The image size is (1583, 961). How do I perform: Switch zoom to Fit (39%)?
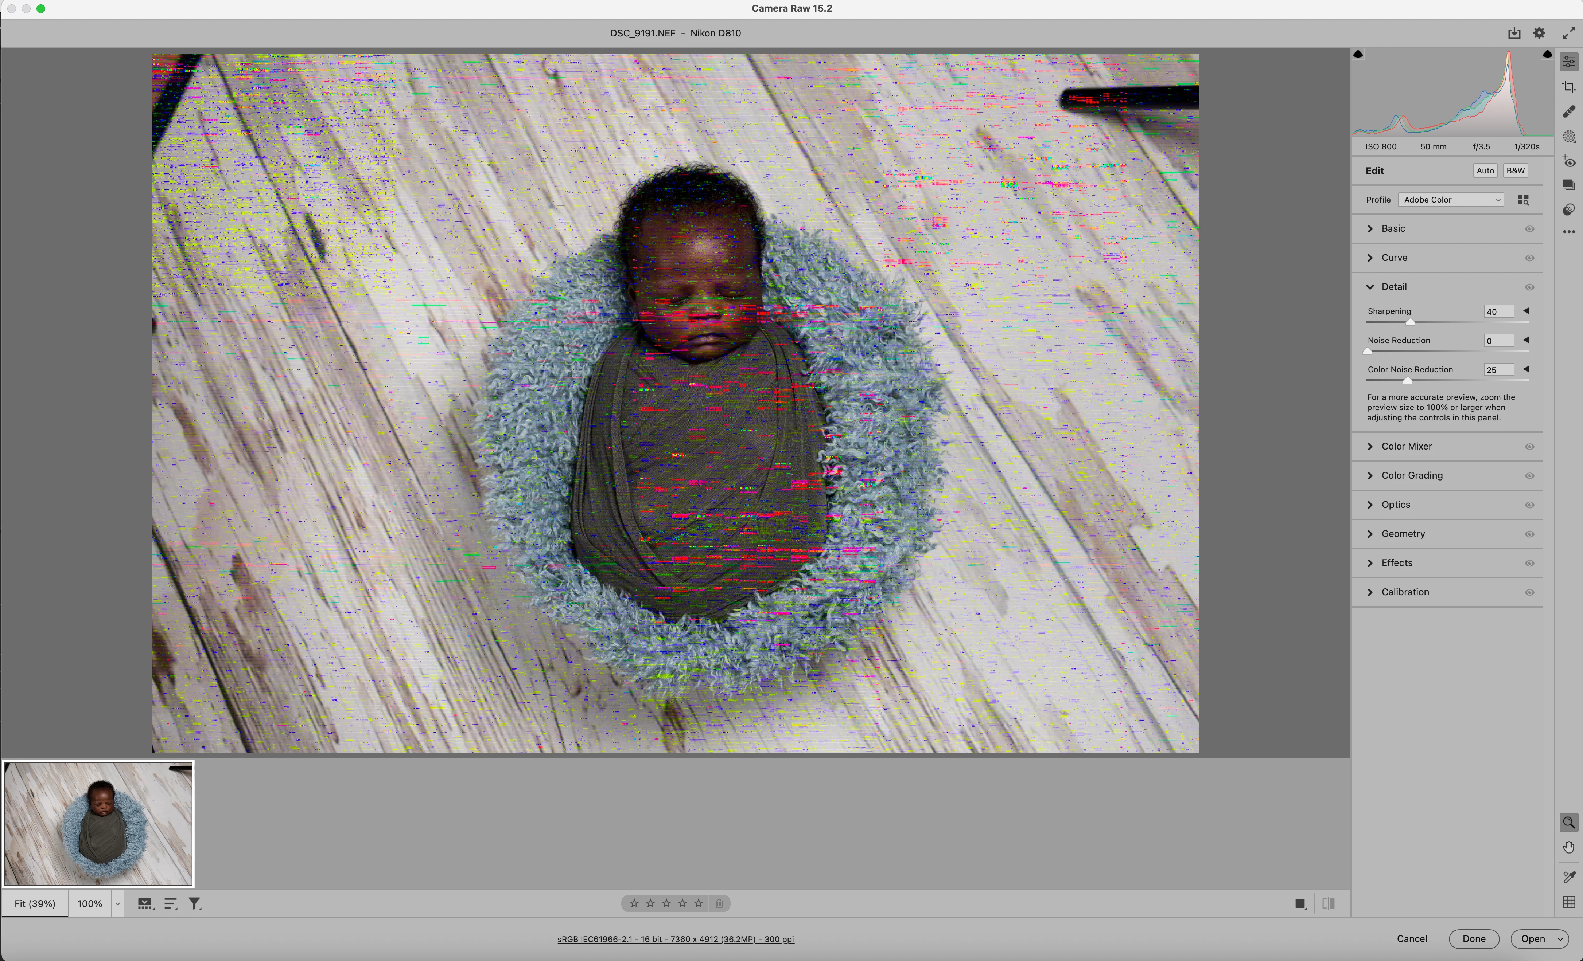(35, 904)
